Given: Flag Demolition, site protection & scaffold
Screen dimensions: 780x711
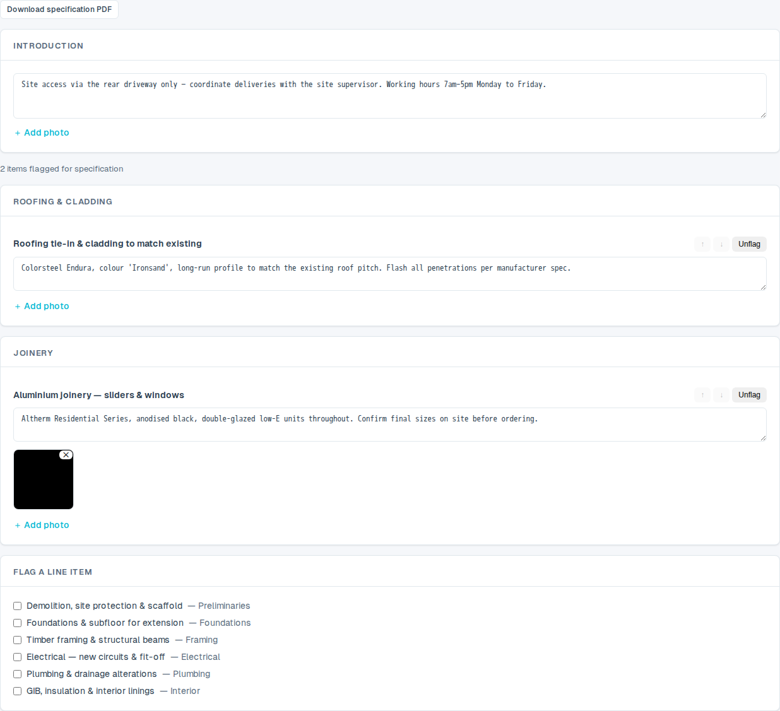Looking at the screenshot, I should (x=18, y=606).
